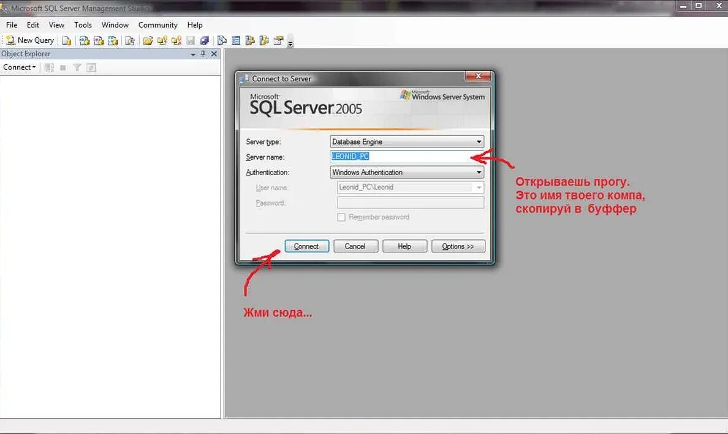Click the toolbar server icon with red X
This screenshot has width=728, height=434.
(x=176, y=41)
